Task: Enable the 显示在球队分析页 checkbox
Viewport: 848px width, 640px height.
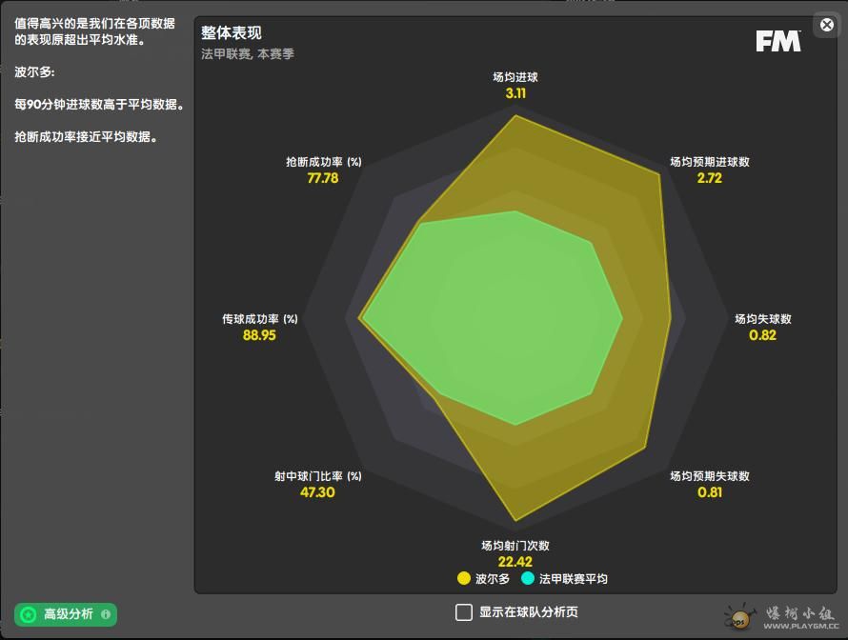Action: (464, 612)
